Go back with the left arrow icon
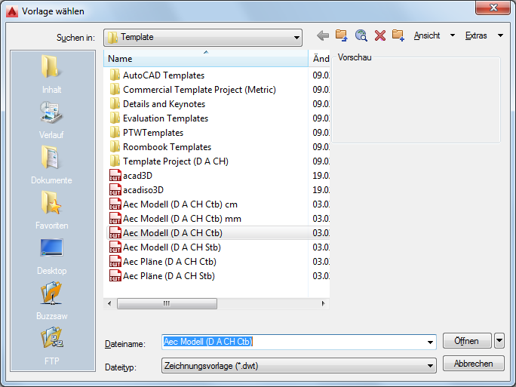Image resolution: width=516 pixels, height=387 pixels. tap(323, 35)
